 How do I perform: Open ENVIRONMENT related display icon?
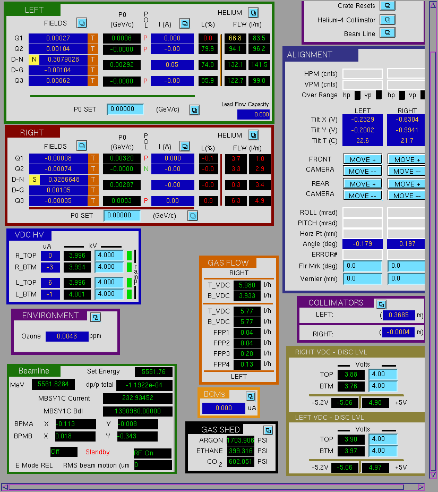pyautogui.click(x=96, y=317)
